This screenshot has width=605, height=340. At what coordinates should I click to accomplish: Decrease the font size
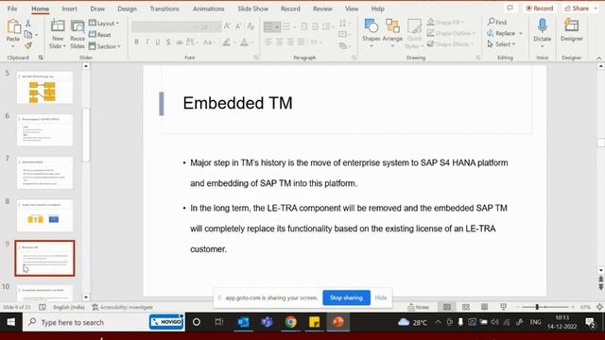[238, 26]
